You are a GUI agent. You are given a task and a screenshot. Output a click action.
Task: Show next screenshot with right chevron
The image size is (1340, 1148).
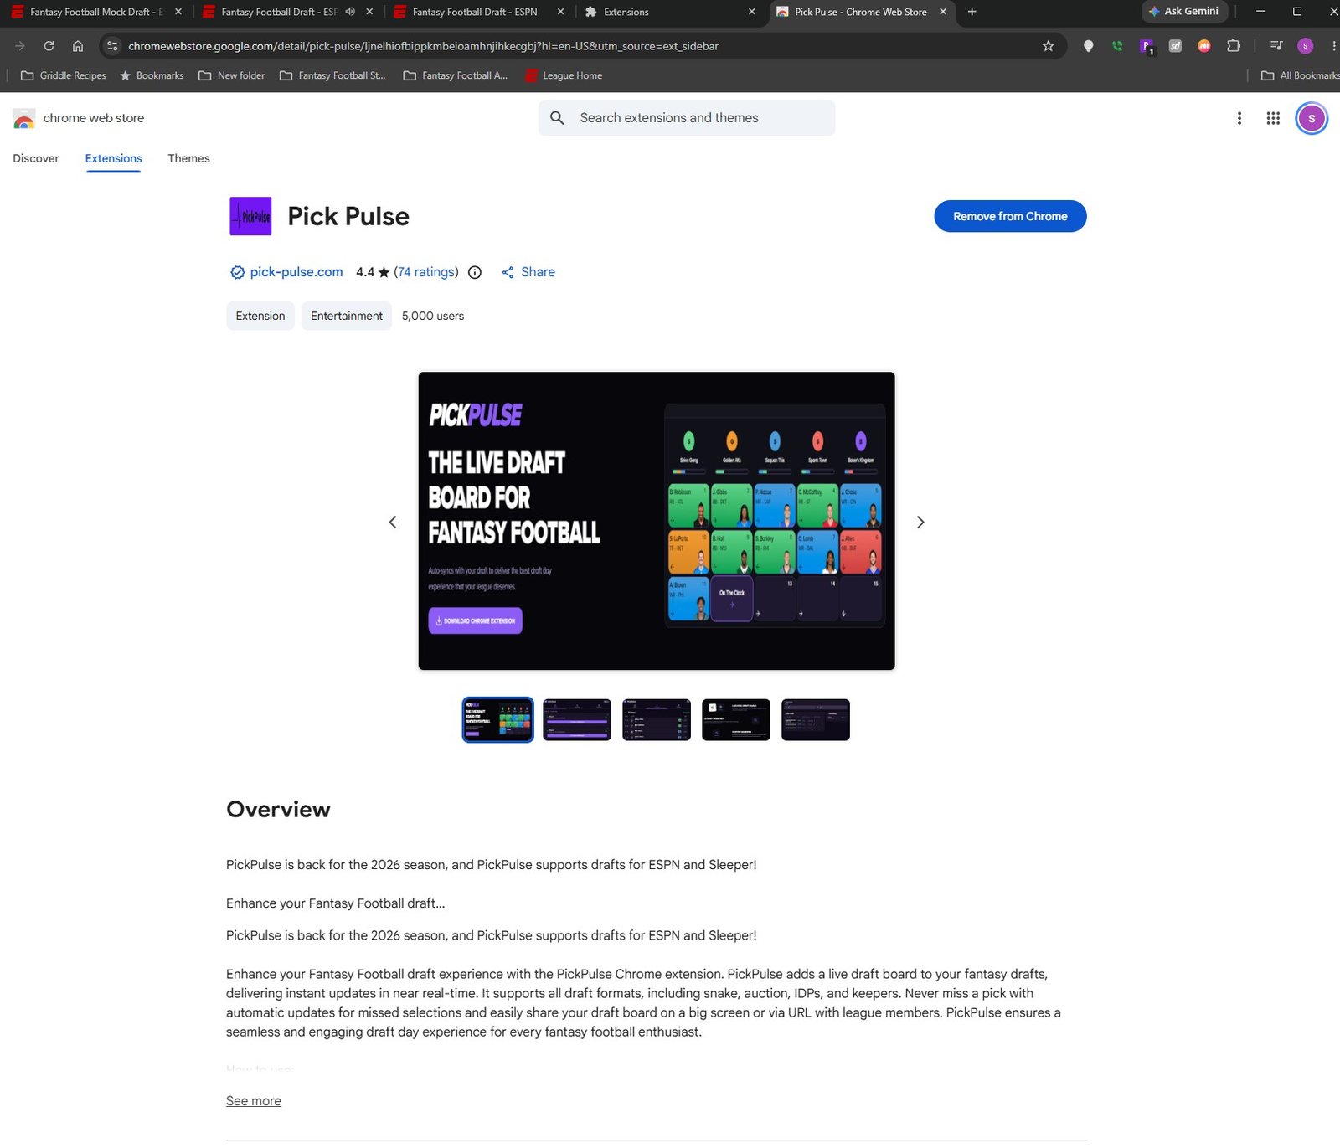coord(920,522)
